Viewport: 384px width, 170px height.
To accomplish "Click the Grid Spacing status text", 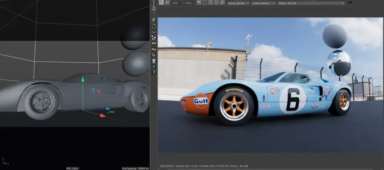I will 135,168.
